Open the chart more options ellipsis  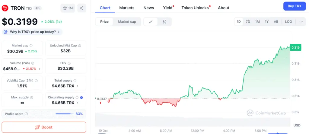pos(301,22)
